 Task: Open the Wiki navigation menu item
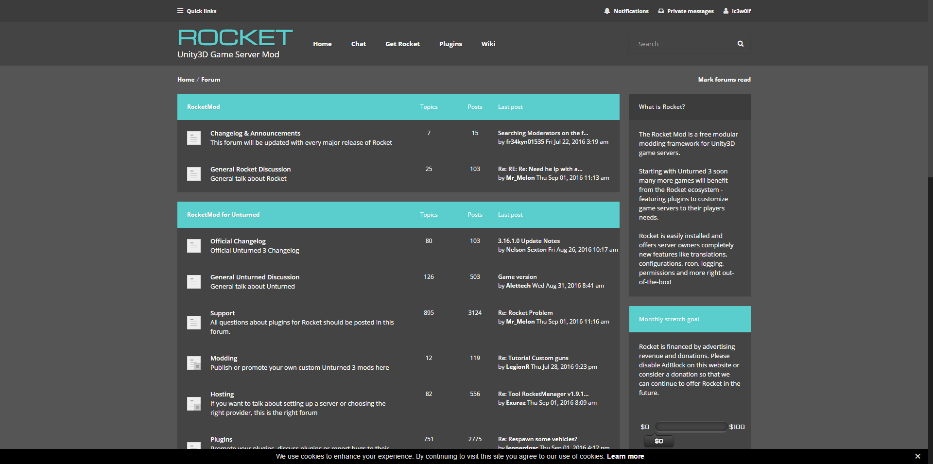pyautogui.click(x=488, y=44)
